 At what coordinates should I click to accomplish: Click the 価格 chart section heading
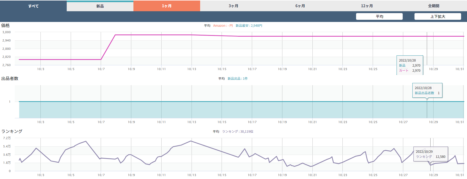[6, 25]
